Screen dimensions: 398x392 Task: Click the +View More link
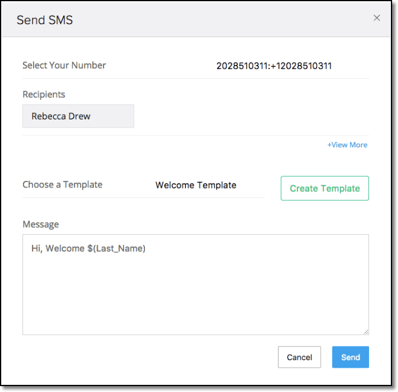click(x=347, y=145)
